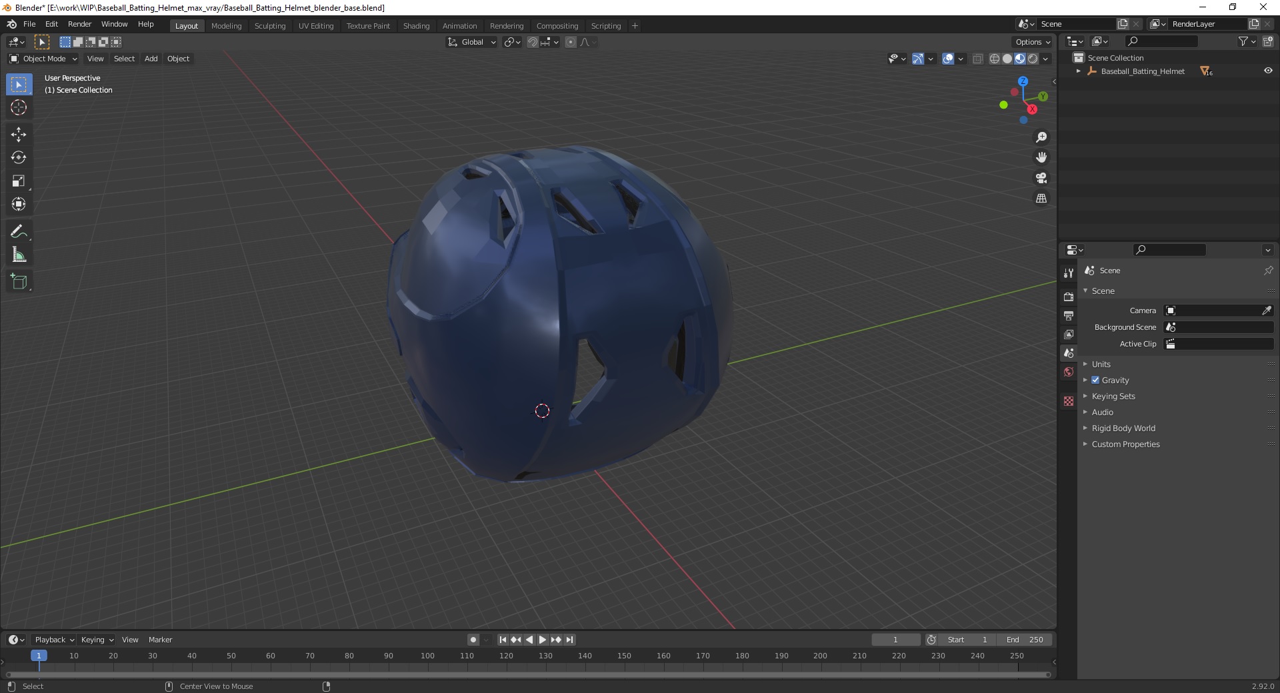
Task: Switch to the Shading workspace tab
Action: point(416,26)
